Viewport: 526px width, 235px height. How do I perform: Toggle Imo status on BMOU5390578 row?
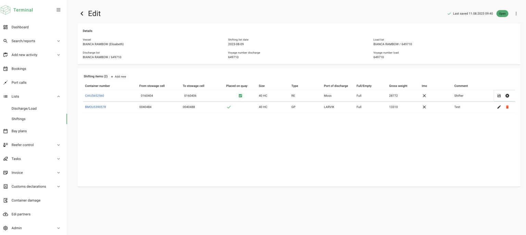point(424,107)
